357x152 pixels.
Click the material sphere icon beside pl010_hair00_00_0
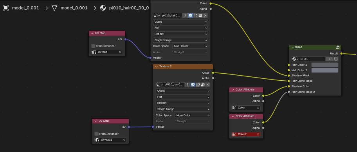pos(103,8)
